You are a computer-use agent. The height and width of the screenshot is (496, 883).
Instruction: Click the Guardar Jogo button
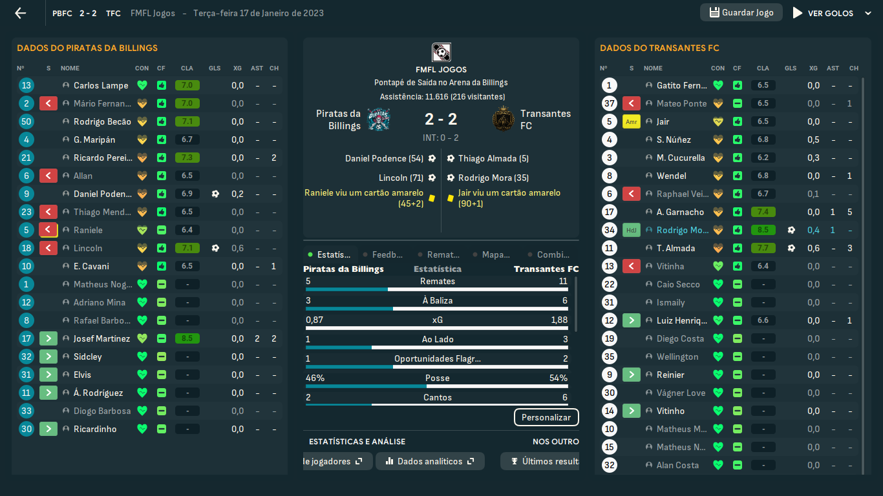741,12
